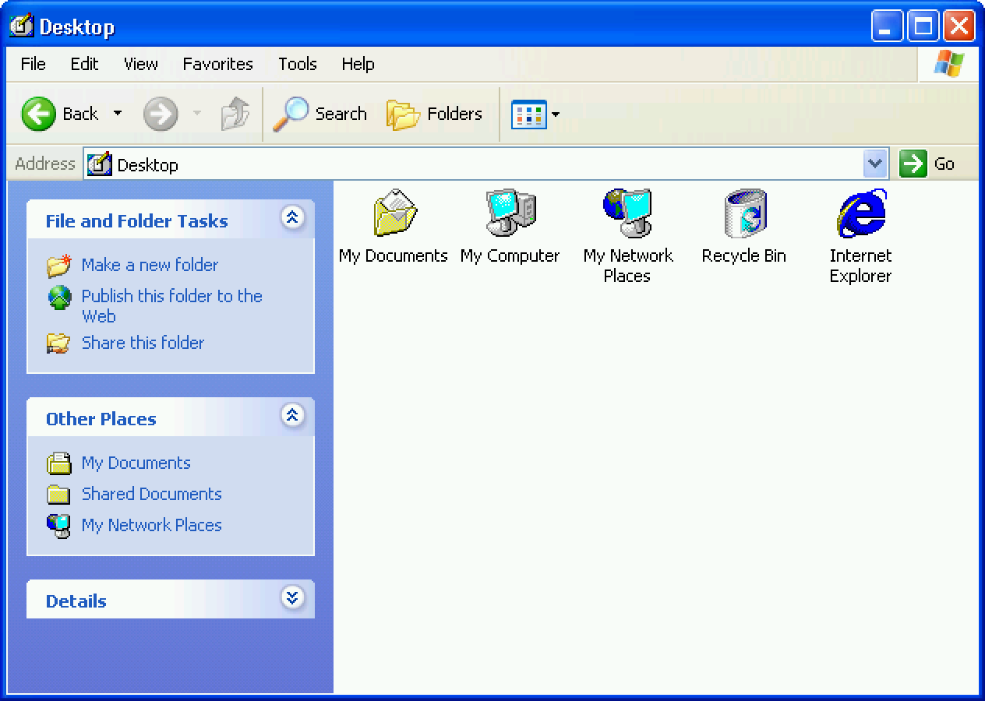
Task: Click My Network Places icon in Other Places
Action: [58, 526]
